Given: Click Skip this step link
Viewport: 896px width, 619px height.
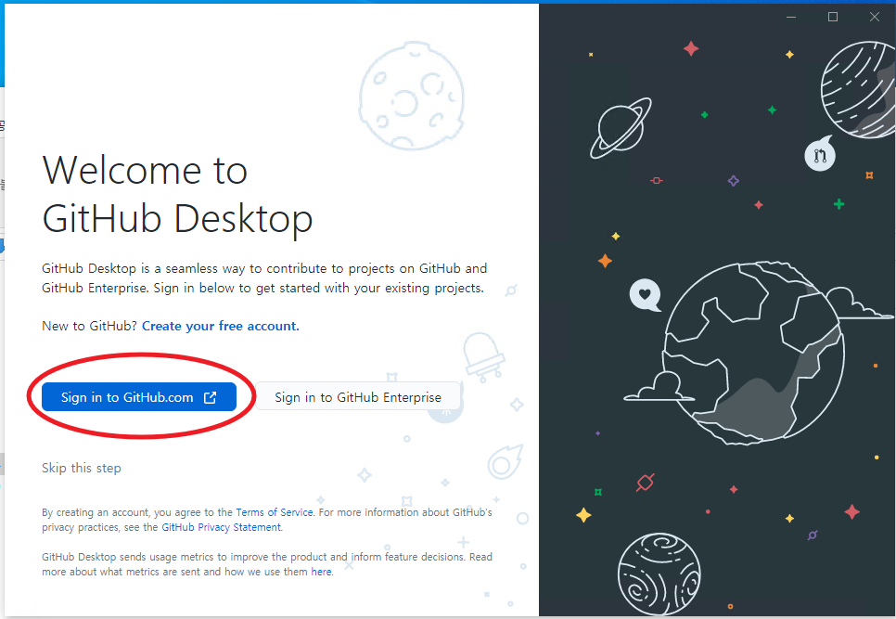Looking at the screenshot, I should [x=81, y=468].
